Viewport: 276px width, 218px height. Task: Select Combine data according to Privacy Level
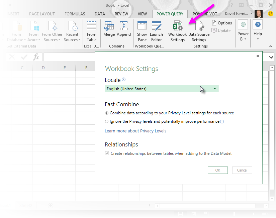click(106, 113)
